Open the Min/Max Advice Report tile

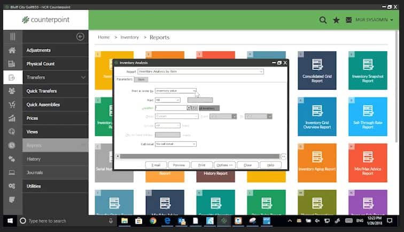(x=368, y=163)
